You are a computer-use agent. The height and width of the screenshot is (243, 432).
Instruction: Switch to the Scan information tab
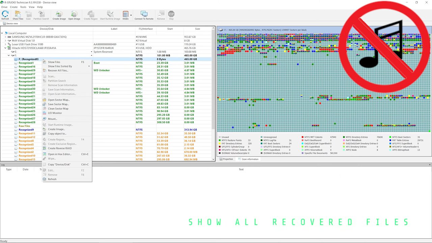click(x=248, y=159)
